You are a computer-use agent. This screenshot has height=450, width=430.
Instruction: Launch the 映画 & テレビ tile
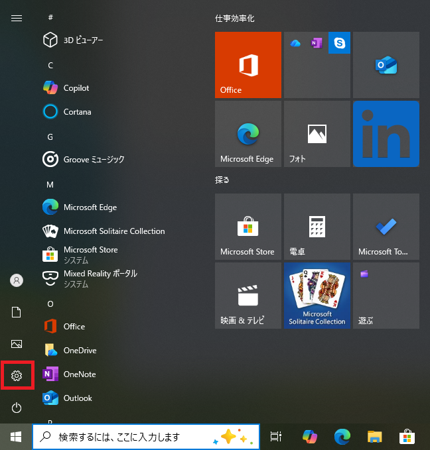click(248, 296)
